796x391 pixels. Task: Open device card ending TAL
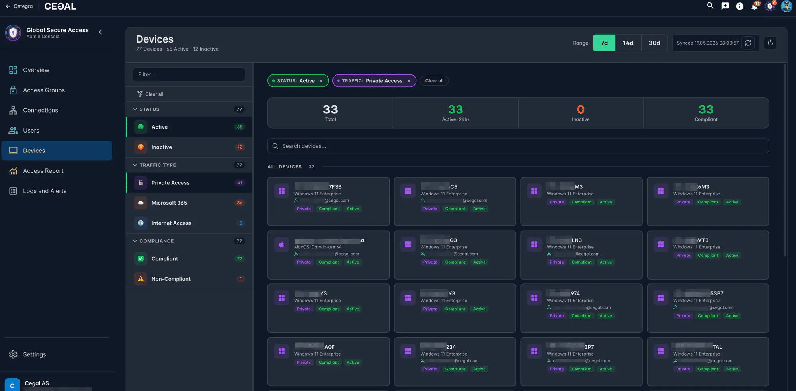(x=708, y=362)
